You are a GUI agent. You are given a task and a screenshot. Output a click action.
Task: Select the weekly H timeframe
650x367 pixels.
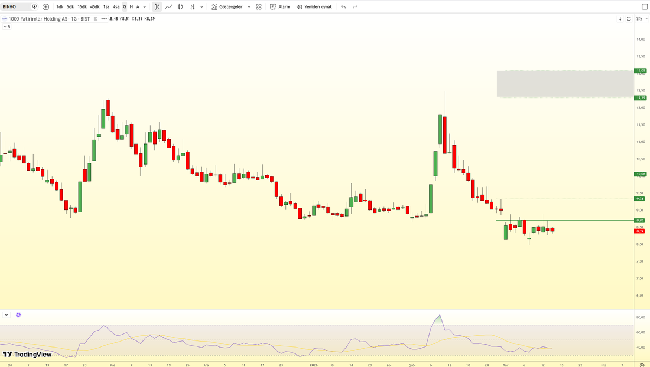(x=131, y=7)
